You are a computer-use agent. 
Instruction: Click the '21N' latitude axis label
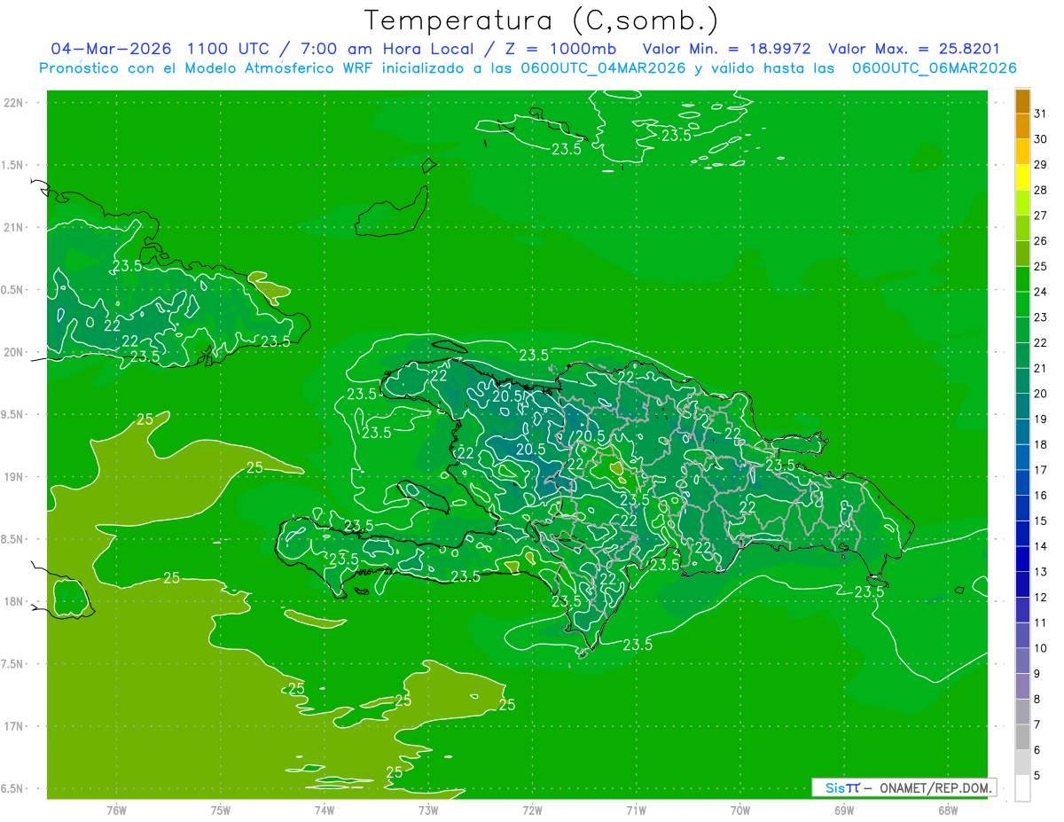click(x=14, y=227)
